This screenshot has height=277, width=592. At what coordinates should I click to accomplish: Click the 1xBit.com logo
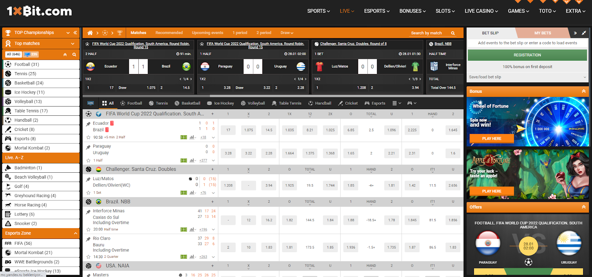tap(39, 11)
